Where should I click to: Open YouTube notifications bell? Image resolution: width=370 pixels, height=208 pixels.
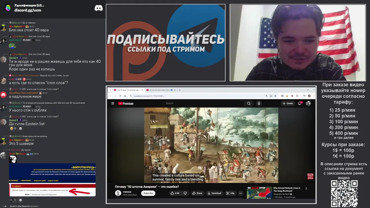click(x=300, y=103)
